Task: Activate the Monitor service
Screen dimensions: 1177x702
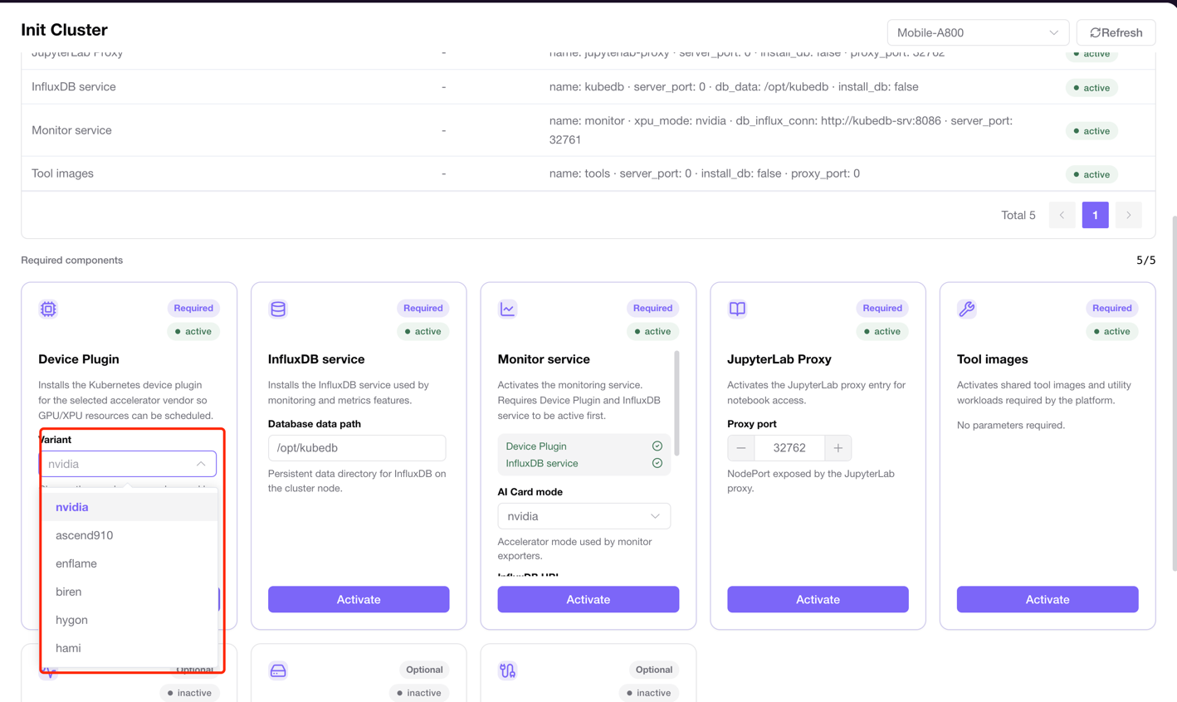Action: pyautogui.click(x=588, y=599)
